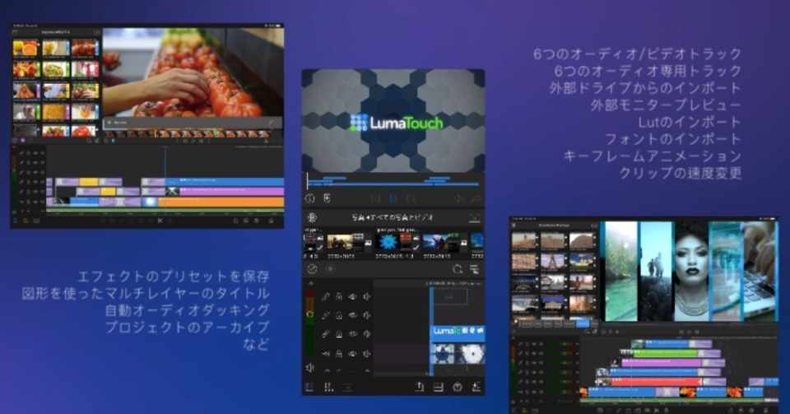This screenshot has width=790, height=414.
Task: Tap the layout switch icon in phone toolbar
Action: click(x=439, y=387)
